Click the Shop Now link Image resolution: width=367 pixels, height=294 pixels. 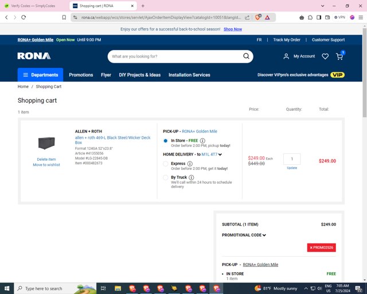[233, 29]
